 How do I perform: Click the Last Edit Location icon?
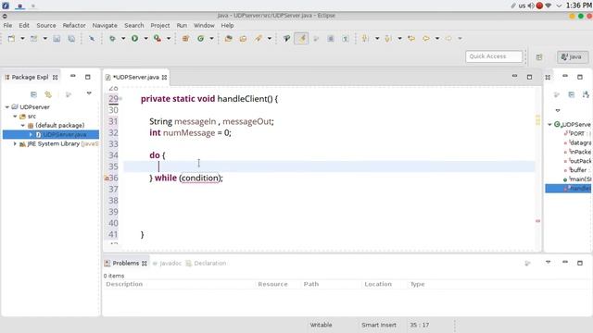411,39
